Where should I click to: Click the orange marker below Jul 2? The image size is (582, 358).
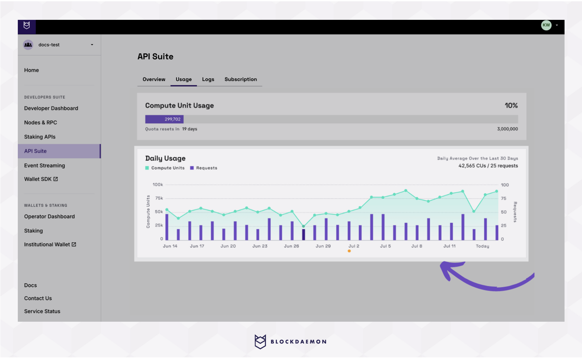tap(349, 251)
